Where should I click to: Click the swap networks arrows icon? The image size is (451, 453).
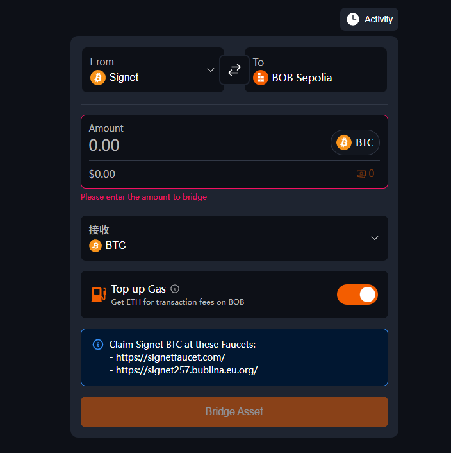234,69
